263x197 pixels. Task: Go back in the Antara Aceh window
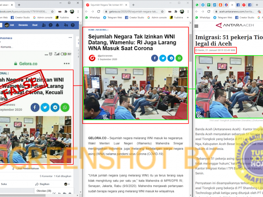point(197,12)
